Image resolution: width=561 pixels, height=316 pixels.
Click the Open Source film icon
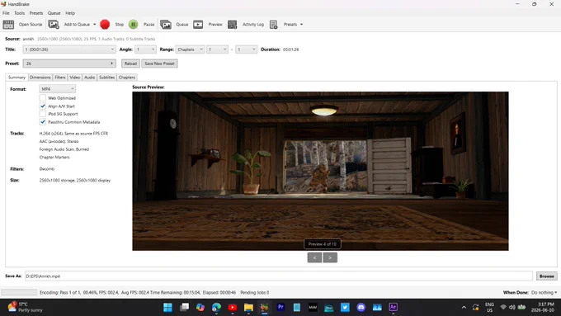click(8, 24)
